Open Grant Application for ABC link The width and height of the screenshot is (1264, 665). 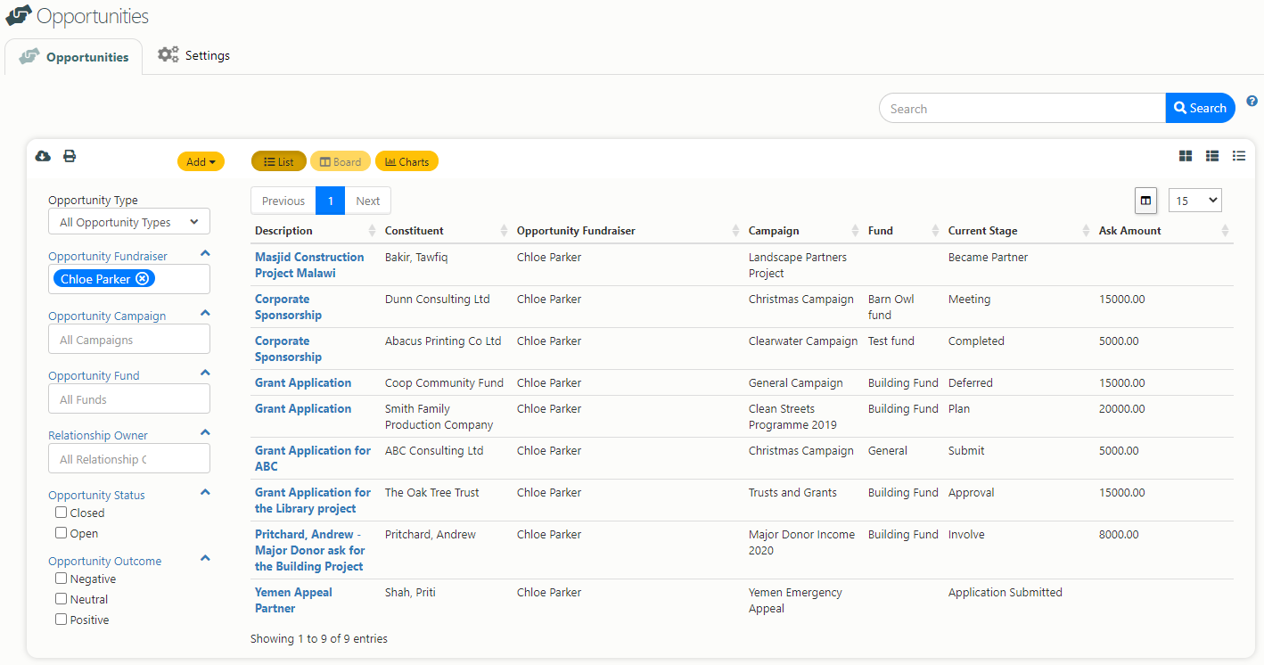[x=313, y=458]
